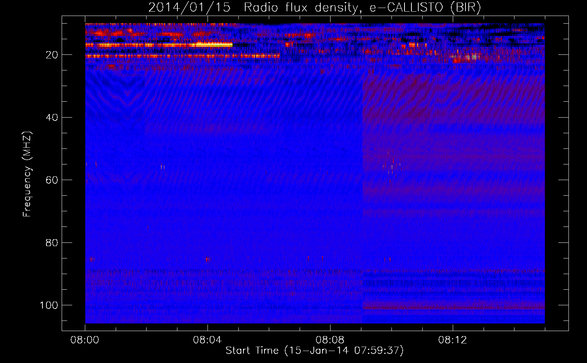Viewport: 587px width, 363px height.
Task: Click the "Frequency (MHZ)" axis label
Action: pos(27,174)
